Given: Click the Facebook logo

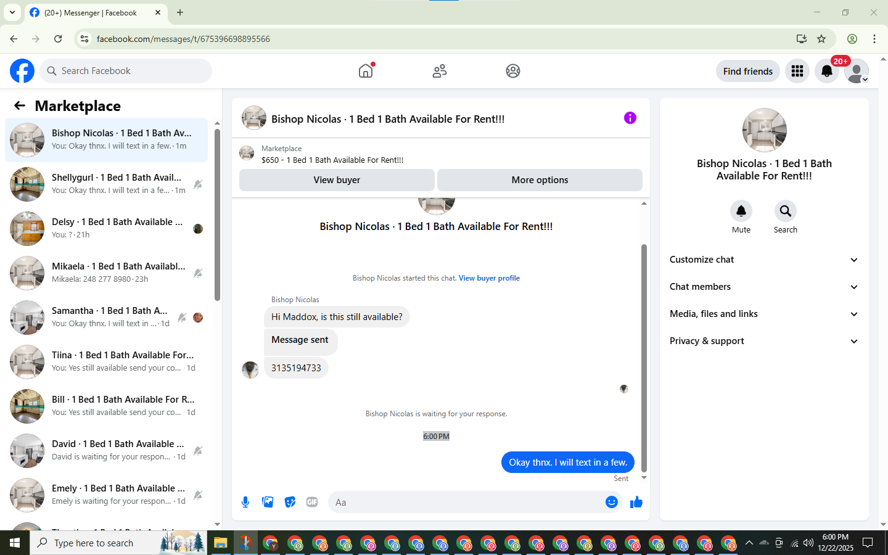Looking at the screenshot, I should click(22, 71).
